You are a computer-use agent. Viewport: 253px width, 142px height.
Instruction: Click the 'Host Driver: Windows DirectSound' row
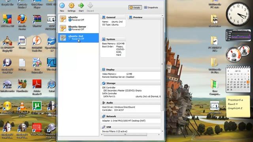click(x=119, y=107)
